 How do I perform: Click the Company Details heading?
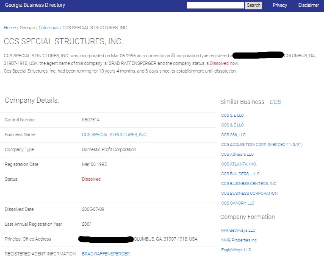[32, 100]
